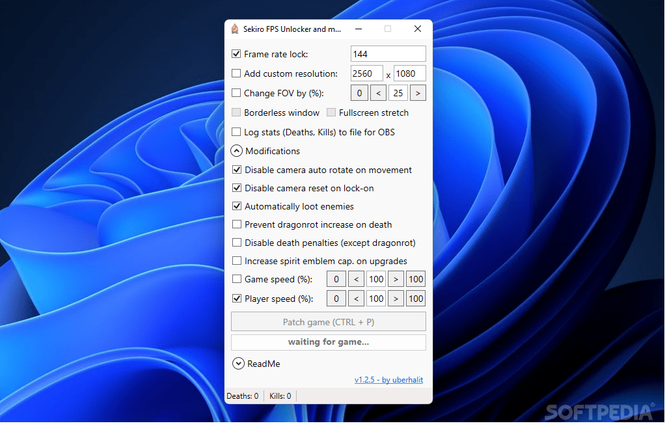Viewport: 665px width, 430px height.
Task: Increase FOV with the > button
Action: 418,93
